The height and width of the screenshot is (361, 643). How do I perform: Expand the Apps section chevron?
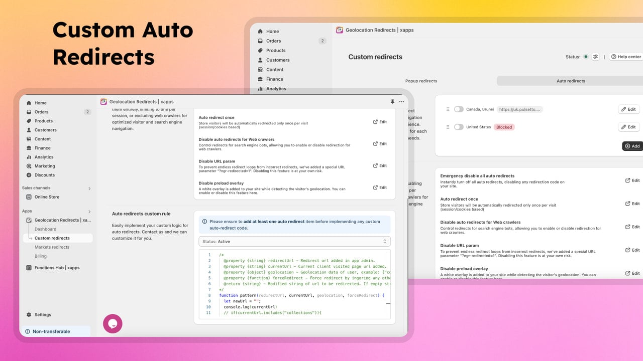(x=89, y=212)
